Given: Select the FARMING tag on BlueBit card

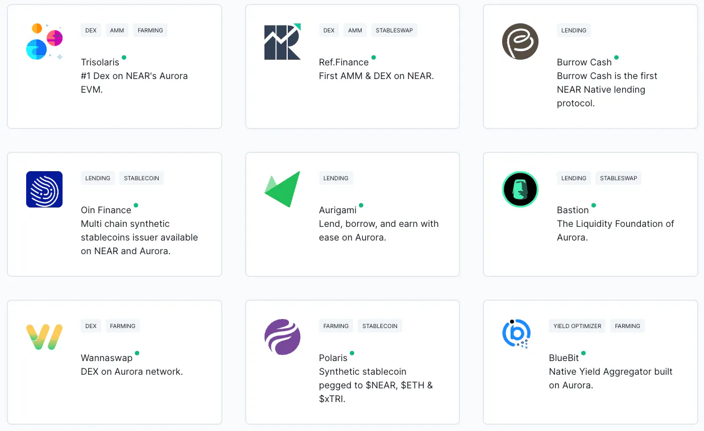Looking at the screenshot, I should [628, 326].
